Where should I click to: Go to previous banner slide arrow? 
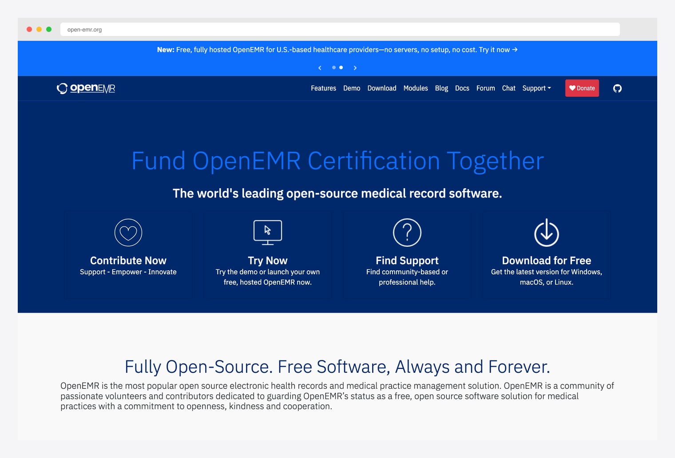coord(320,68)
